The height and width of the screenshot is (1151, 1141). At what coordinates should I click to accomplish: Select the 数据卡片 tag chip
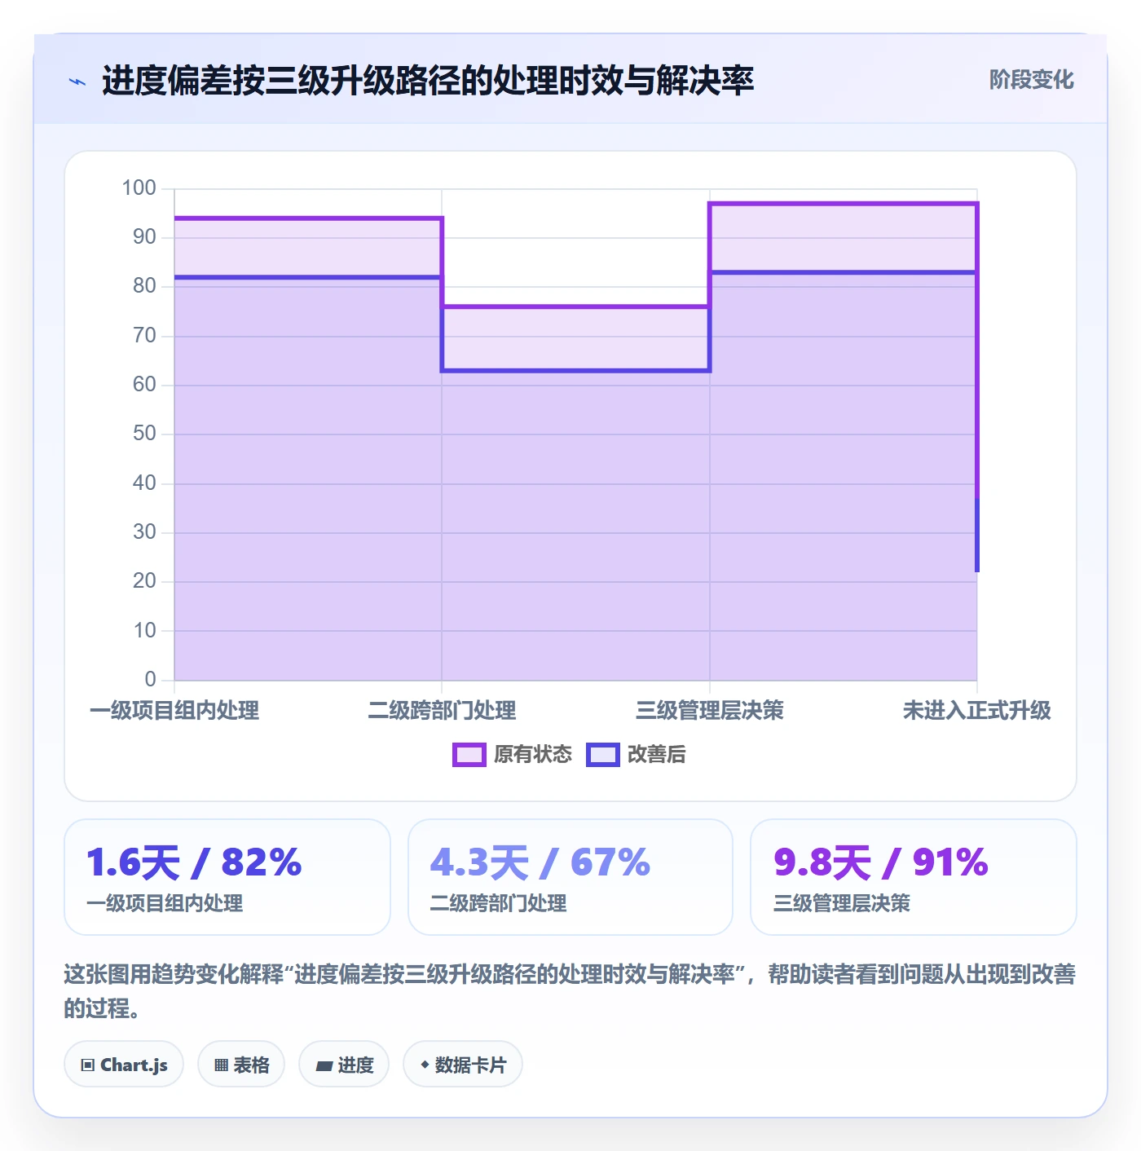(x=463, y=1064)
